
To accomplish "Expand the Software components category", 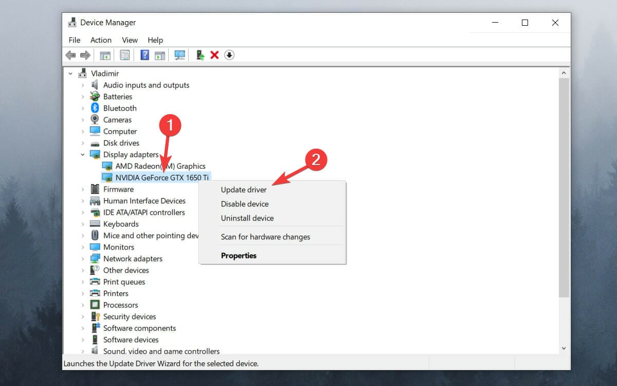I will (x=82, y=328).
